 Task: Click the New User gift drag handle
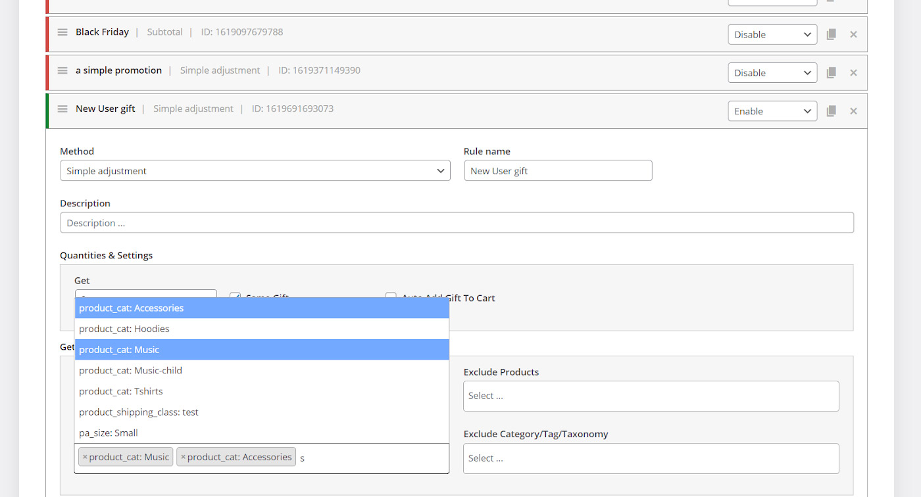(62, 109)
